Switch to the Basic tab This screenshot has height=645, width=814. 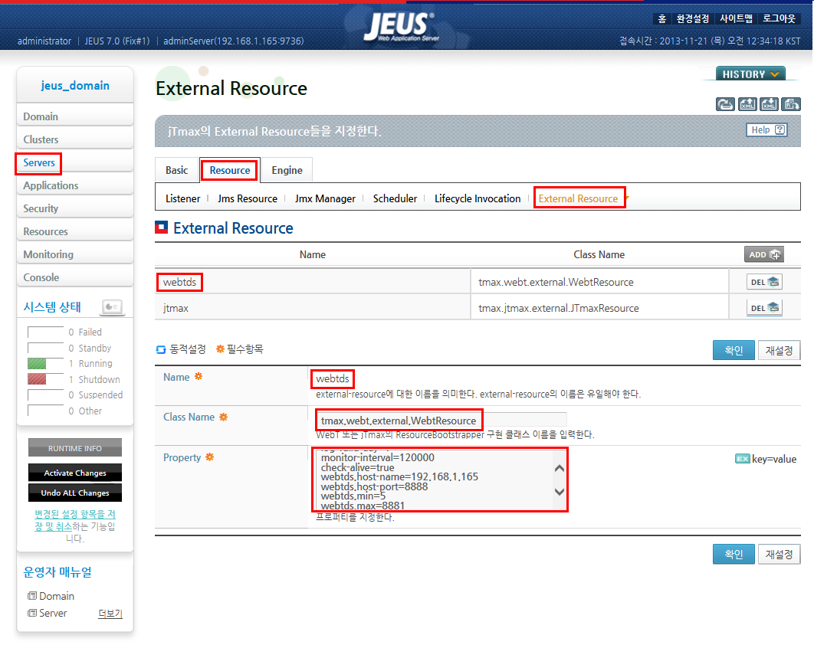pyautogui.click(x=176, y=170)
